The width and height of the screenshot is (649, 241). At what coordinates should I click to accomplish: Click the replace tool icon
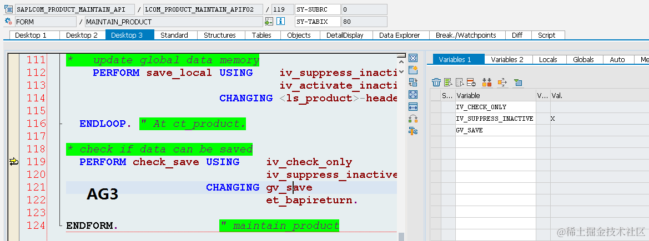click(x=412, y=82)
